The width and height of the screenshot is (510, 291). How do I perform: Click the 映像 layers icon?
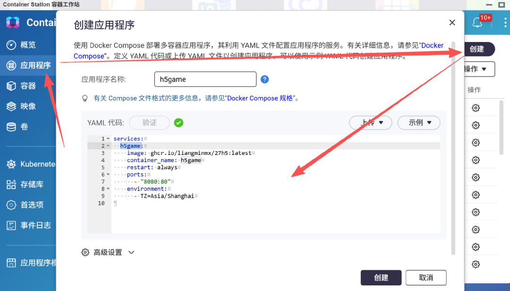click(11, 106)
